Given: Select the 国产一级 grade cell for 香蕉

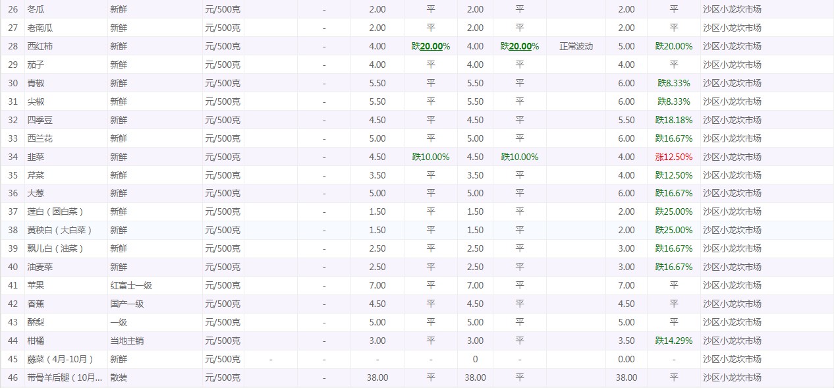Looking at the screenshot, I should click(126, 304).
